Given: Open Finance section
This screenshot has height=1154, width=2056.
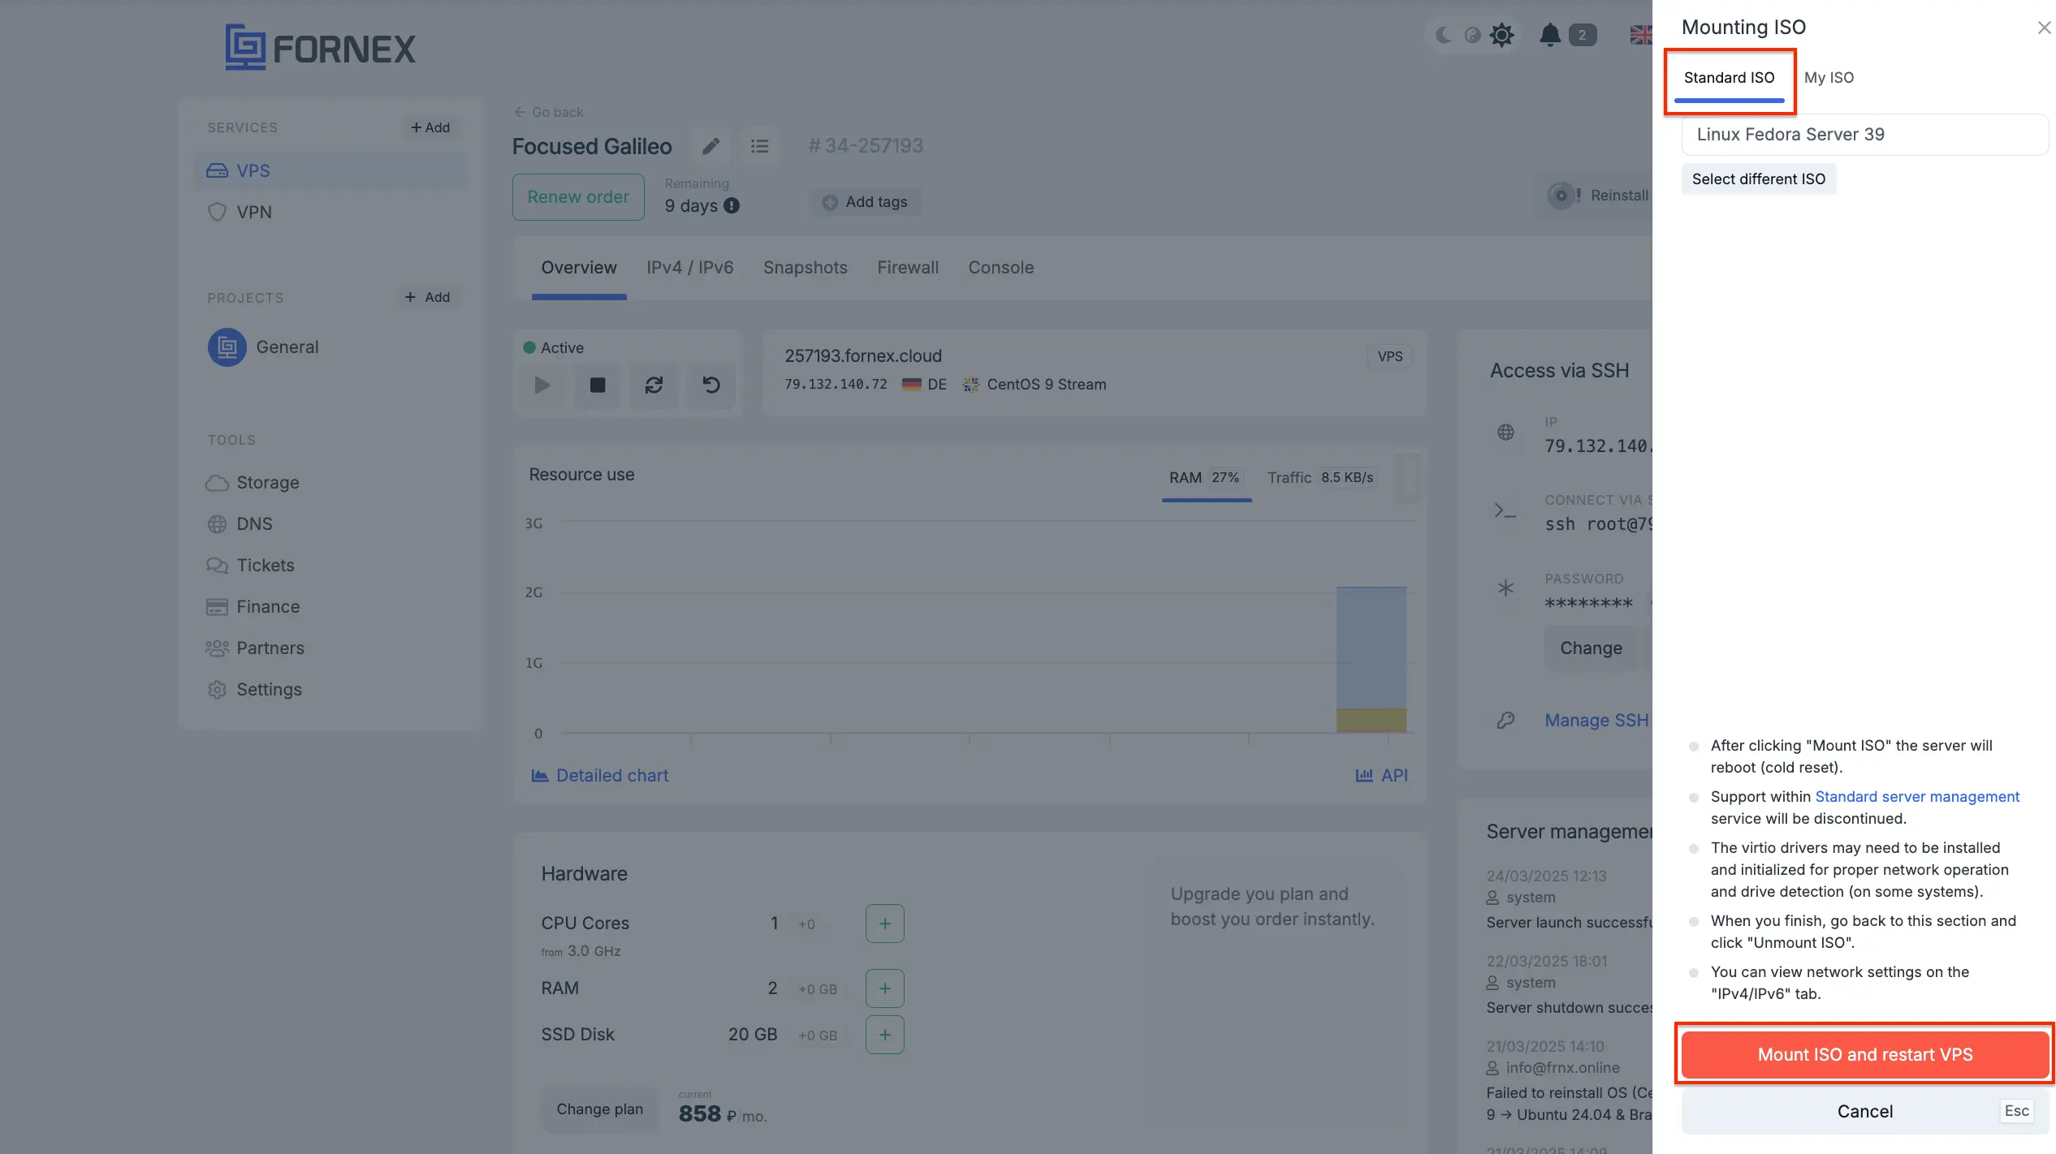Looking at the screenshot, I should click(x=253, y=607).
